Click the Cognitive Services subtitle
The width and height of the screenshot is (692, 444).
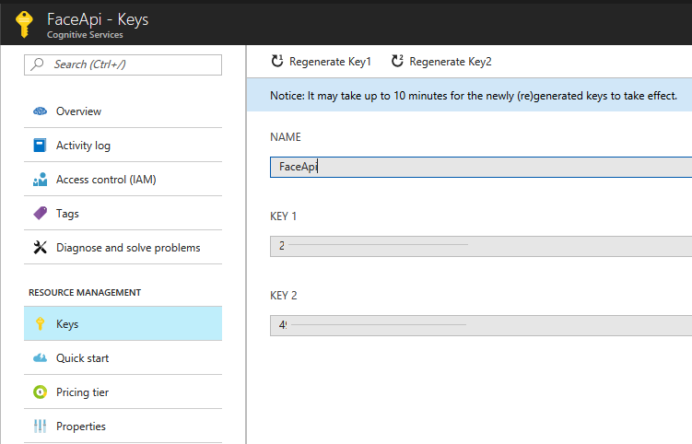tap(85, 35)
